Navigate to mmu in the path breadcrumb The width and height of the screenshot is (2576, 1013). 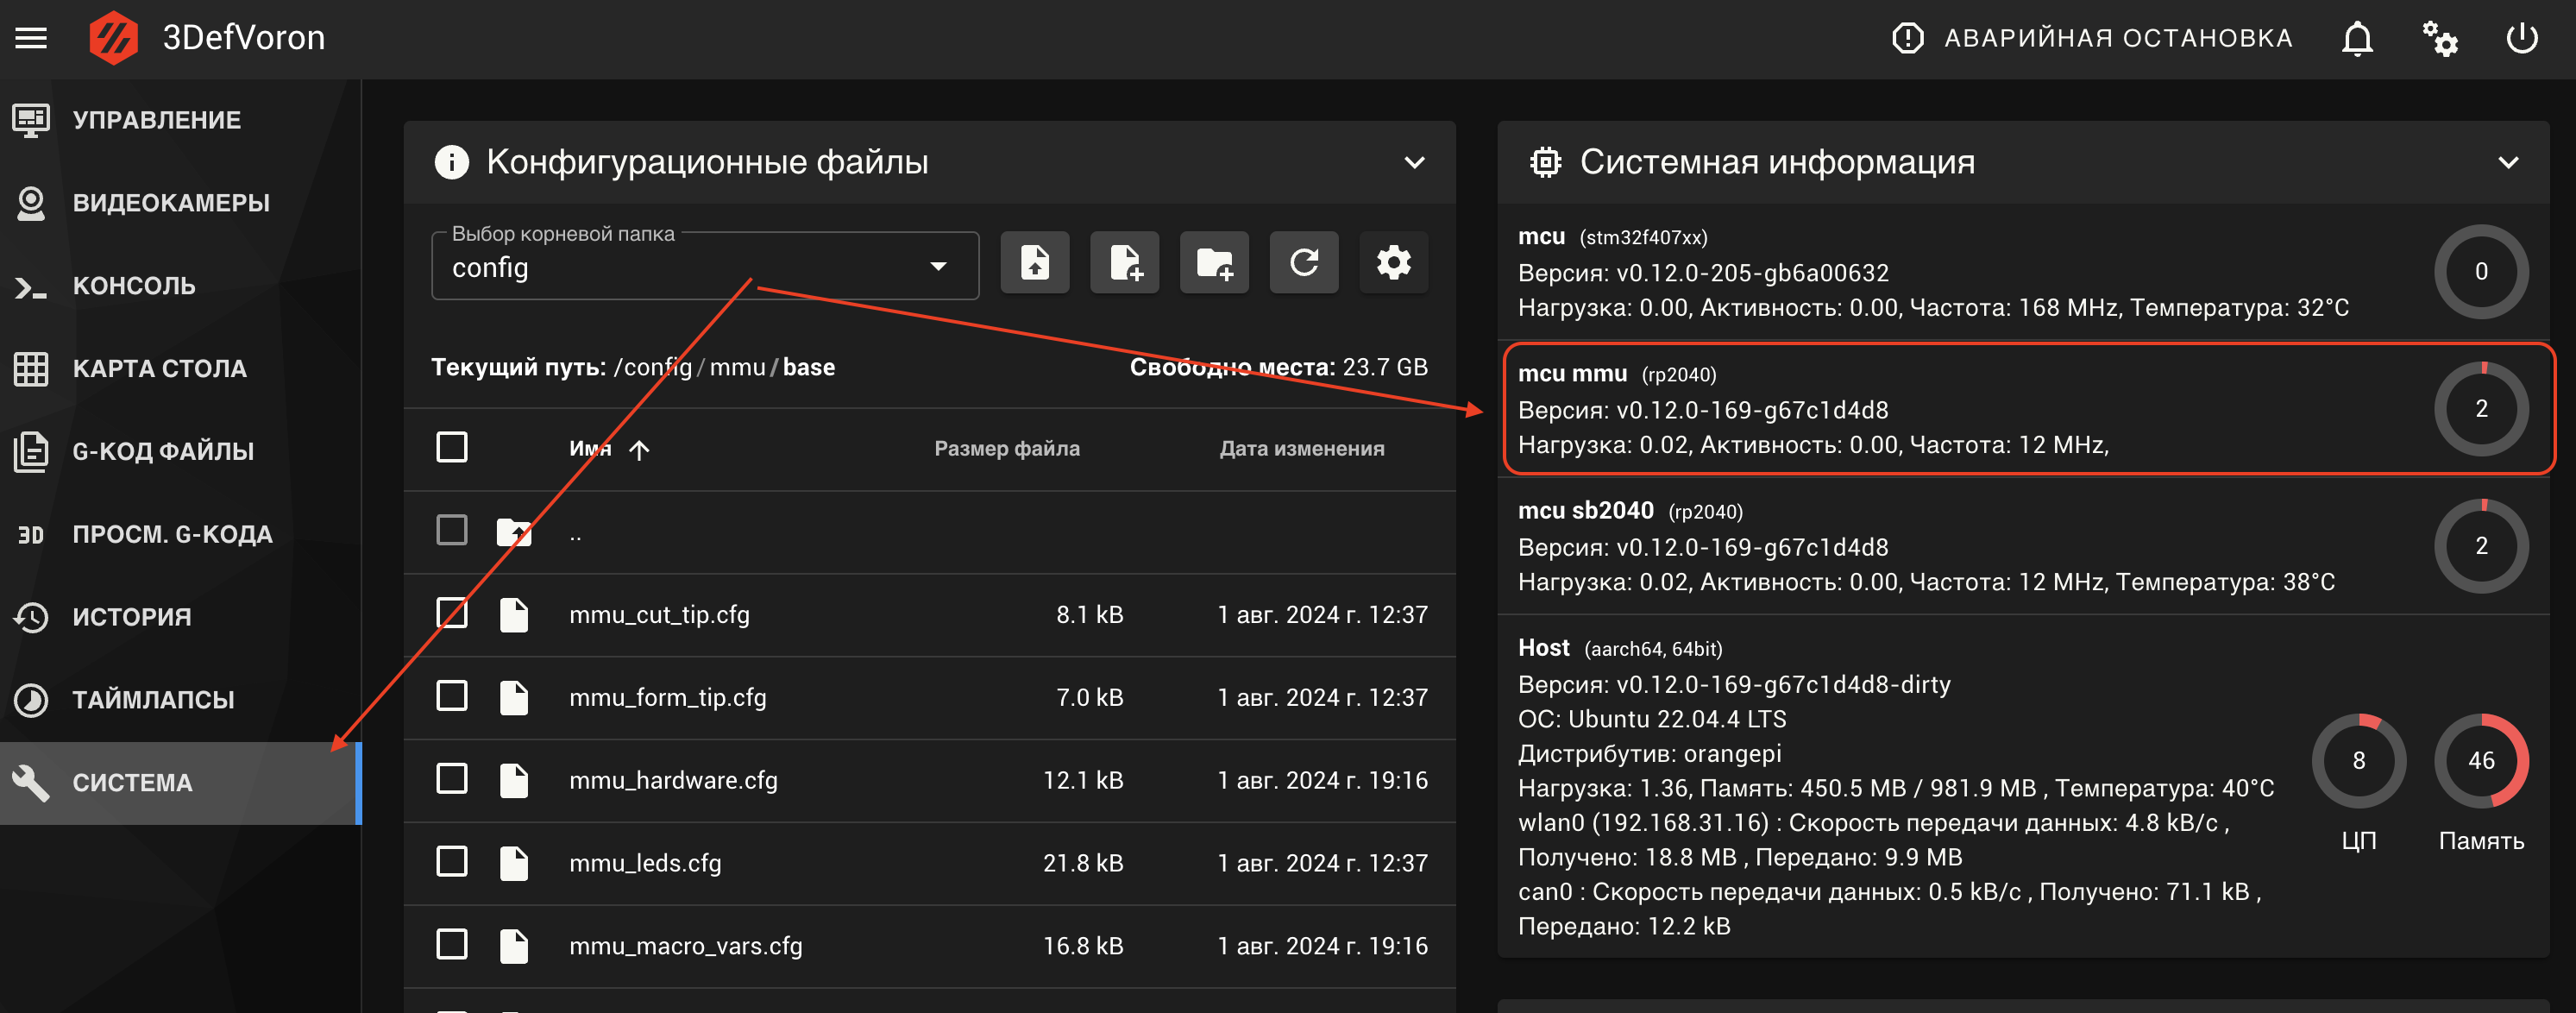(x=737, y=367)
